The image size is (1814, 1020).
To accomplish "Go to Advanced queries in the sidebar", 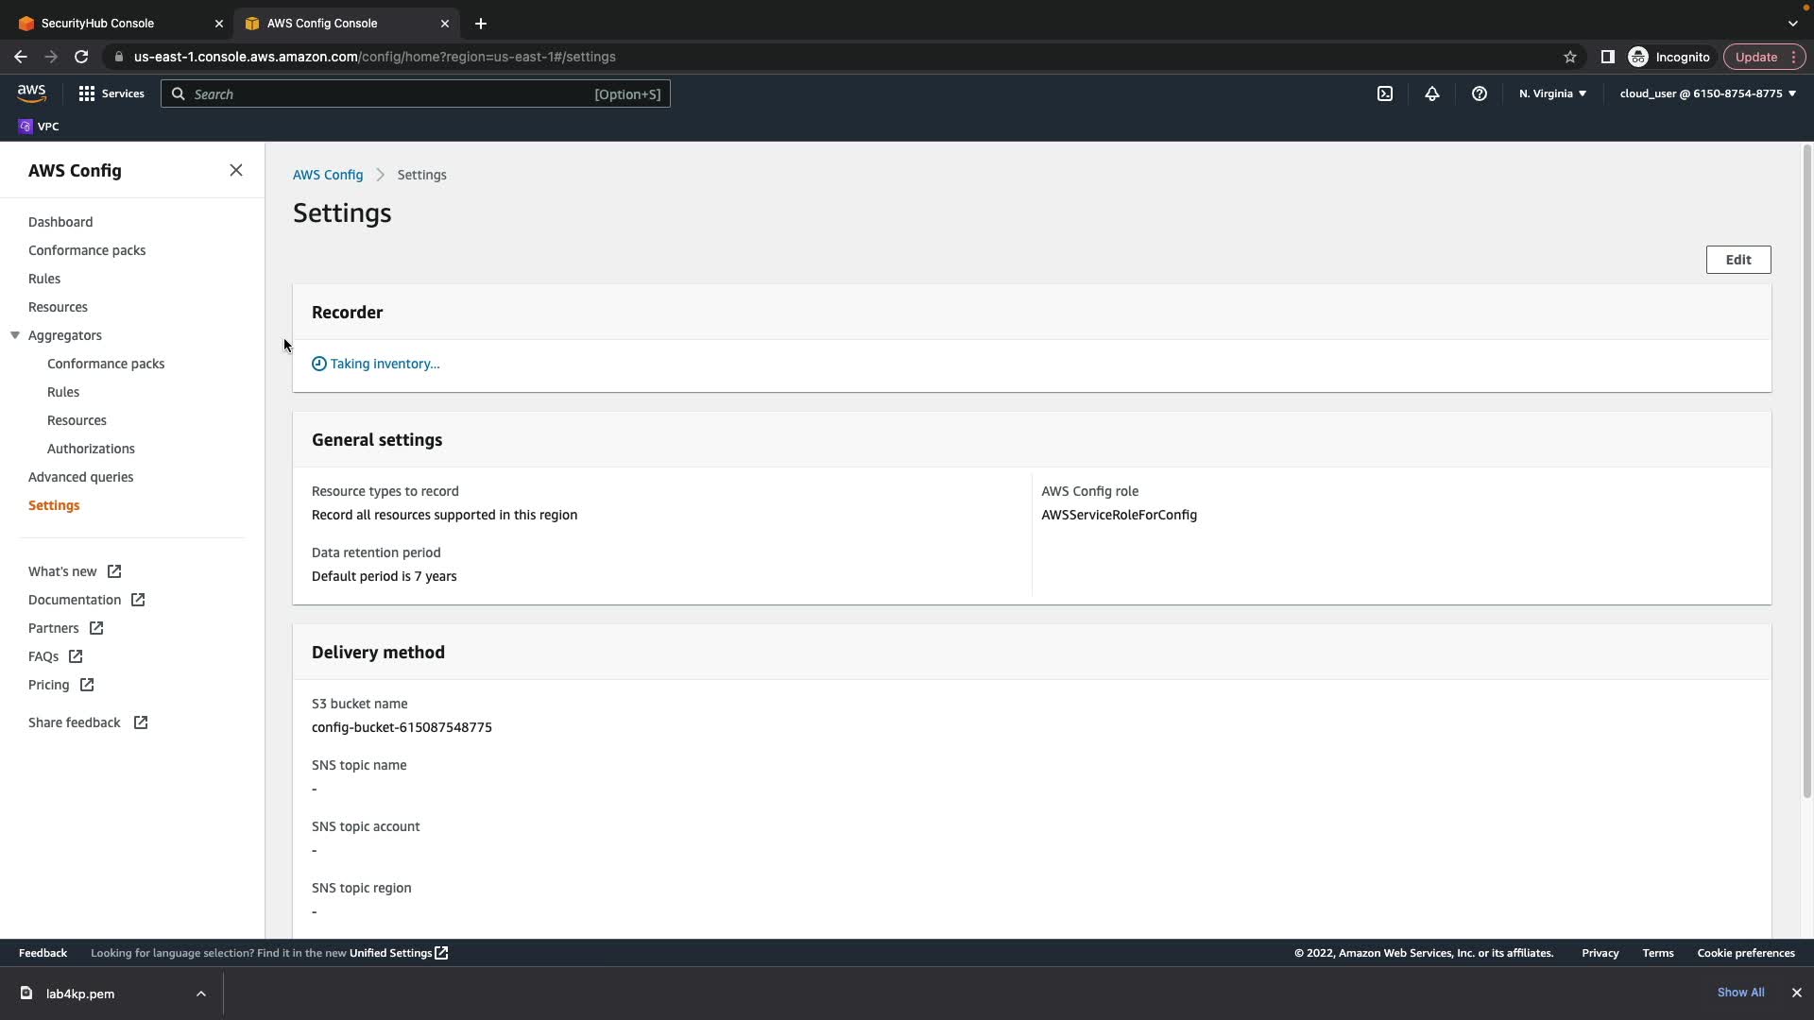I will click(80, 477).
